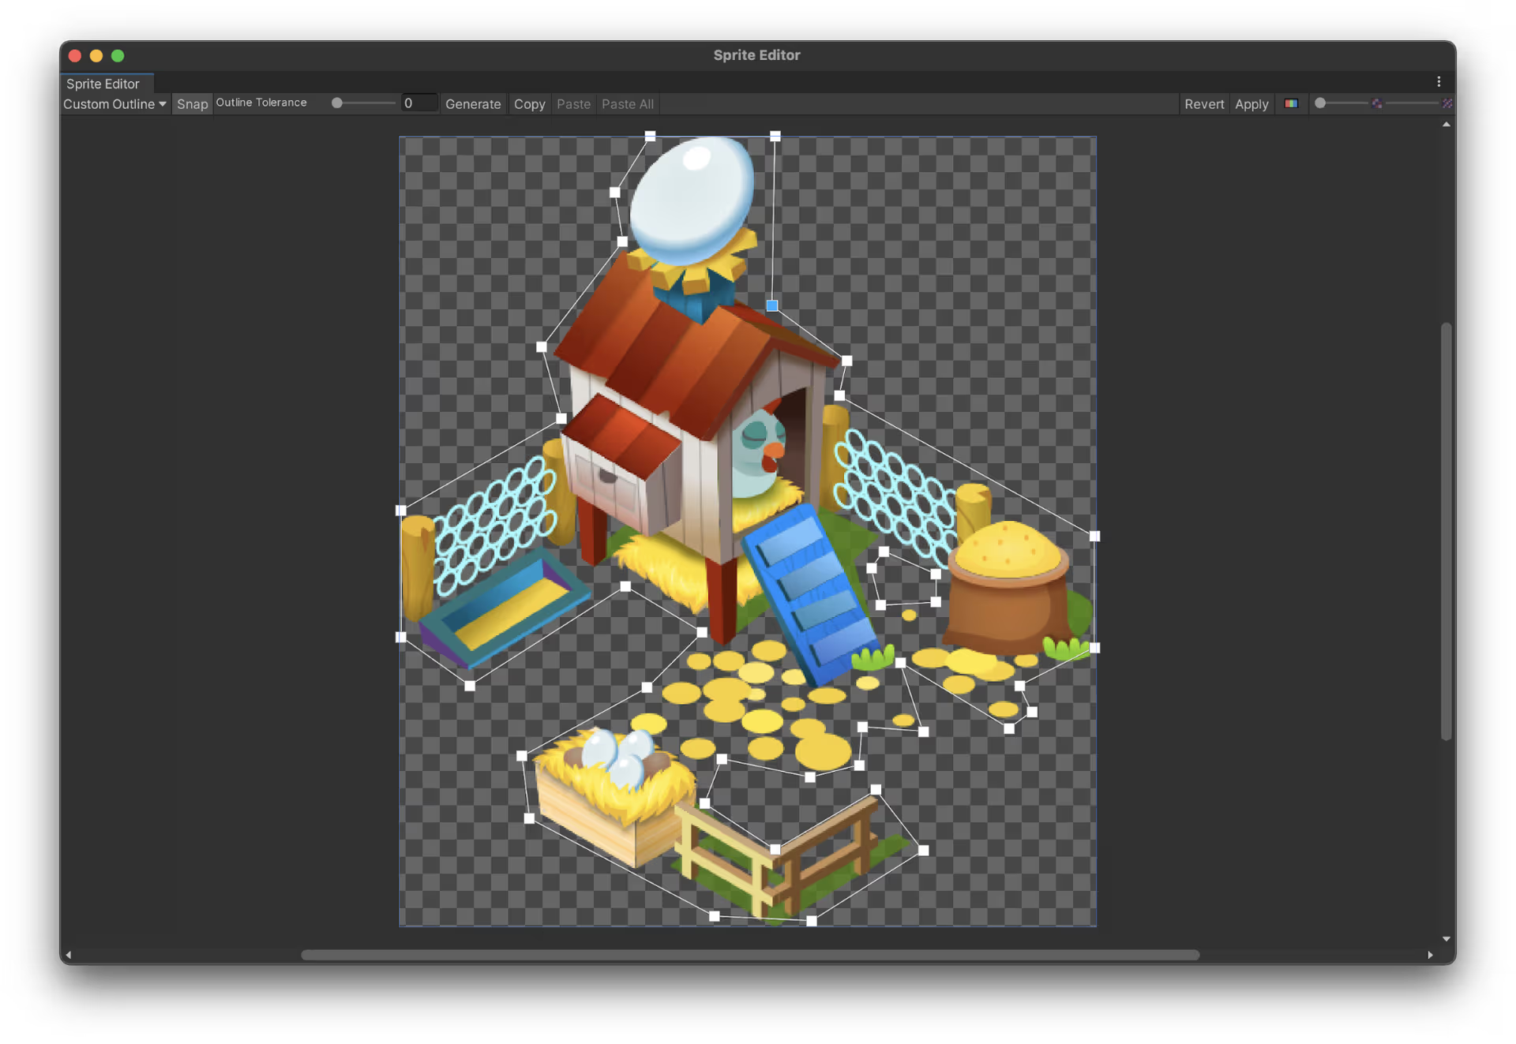This screenshot has width=1516, height=1044.
Task: Click the scroll up arrow icon
Action: pos(1446,125)
